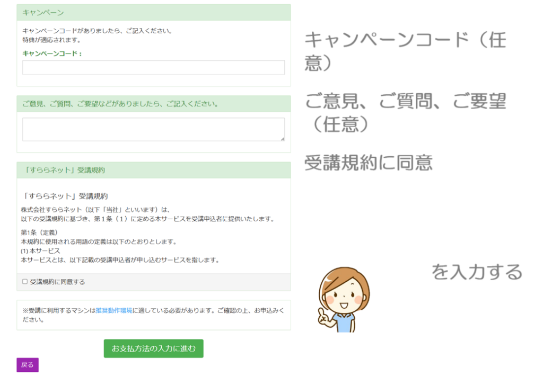Open the 推奨動作環境 link
The image size is (543, 376).
114,310
